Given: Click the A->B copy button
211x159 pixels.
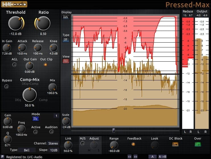Looking at the screenshot, I should pos(163,157).
